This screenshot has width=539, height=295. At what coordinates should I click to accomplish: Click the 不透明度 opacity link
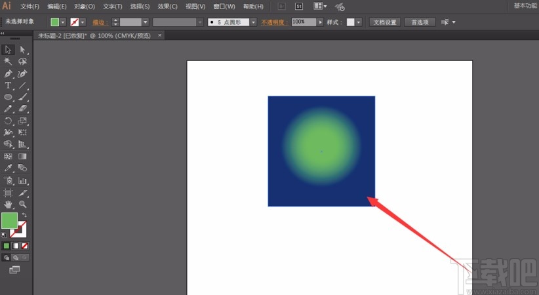(274, 22)
